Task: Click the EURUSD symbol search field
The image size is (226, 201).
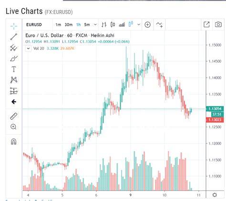Action: point(38,25)
